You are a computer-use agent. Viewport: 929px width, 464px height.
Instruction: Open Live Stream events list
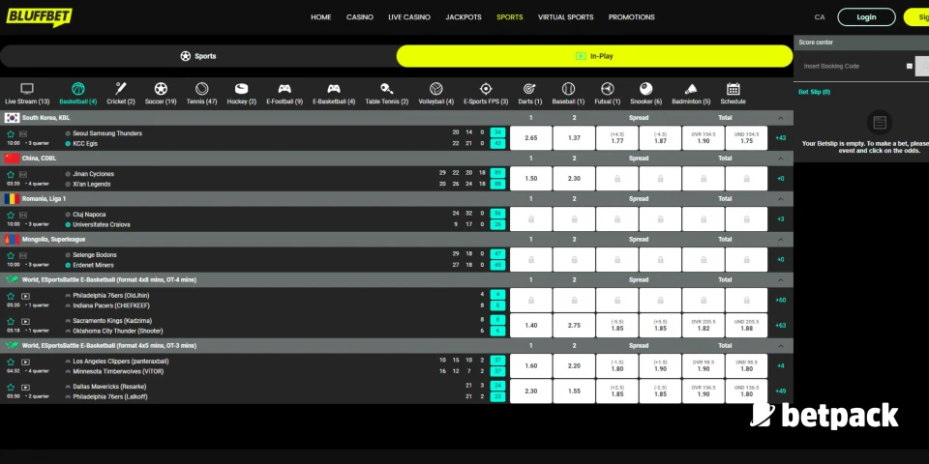[x=27, y=89]
